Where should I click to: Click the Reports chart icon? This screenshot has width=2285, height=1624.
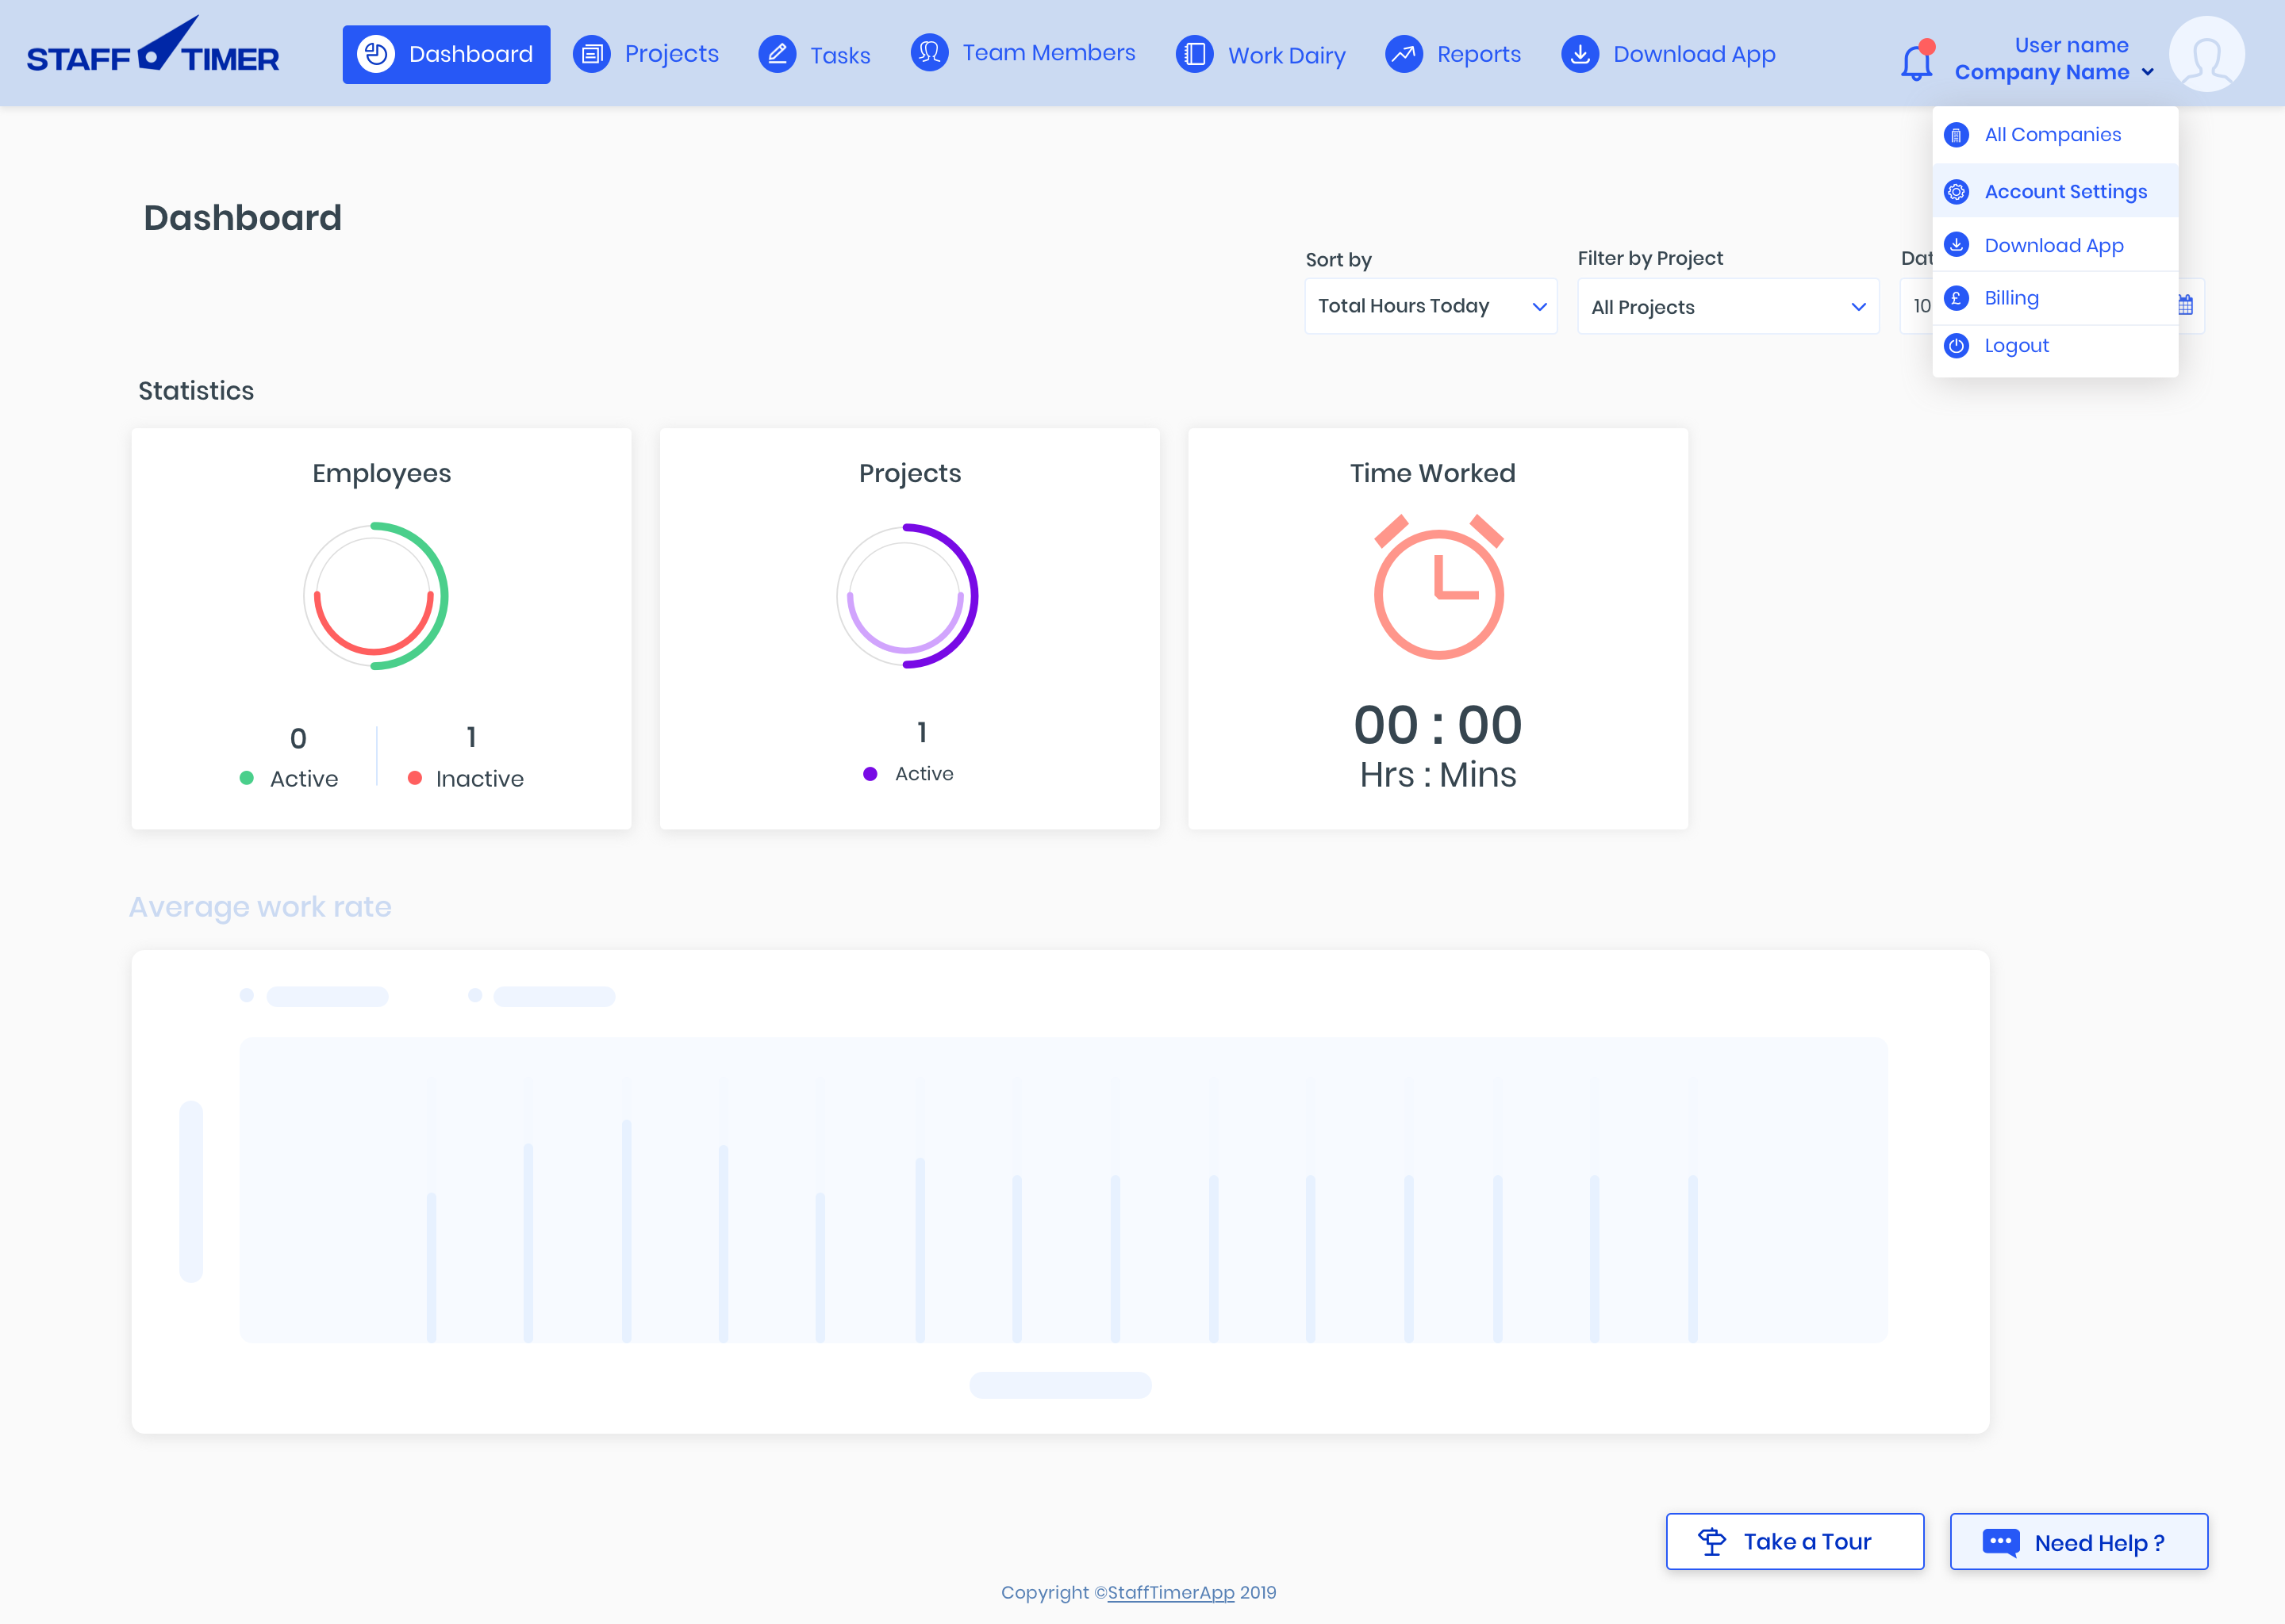[1404, 54]
